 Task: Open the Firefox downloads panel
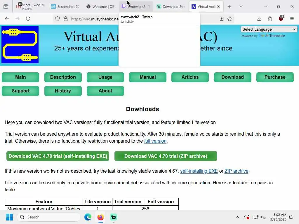click(259, 19)
